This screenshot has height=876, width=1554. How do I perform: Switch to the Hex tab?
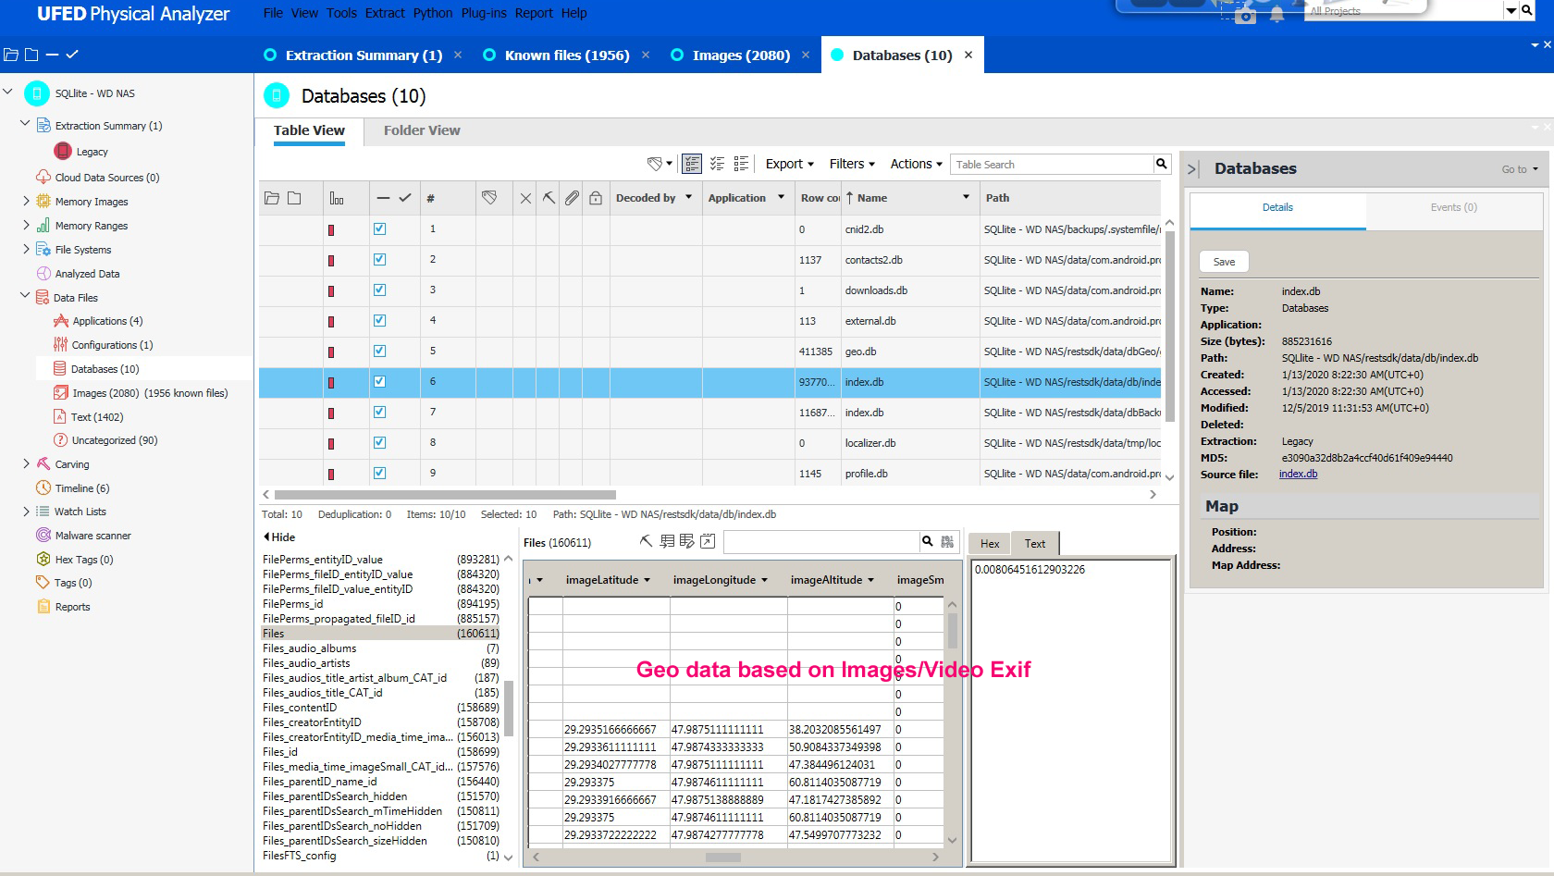point(990,544)
